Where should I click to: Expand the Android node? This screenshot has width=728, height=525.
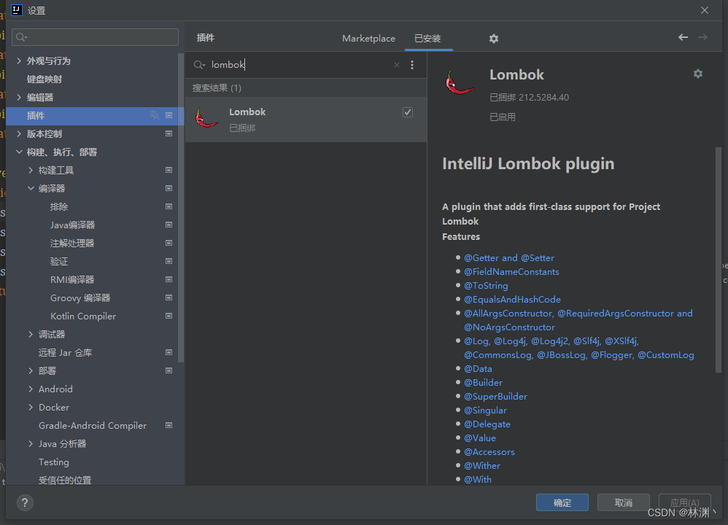pyautogui.click(x=31, y=389)
